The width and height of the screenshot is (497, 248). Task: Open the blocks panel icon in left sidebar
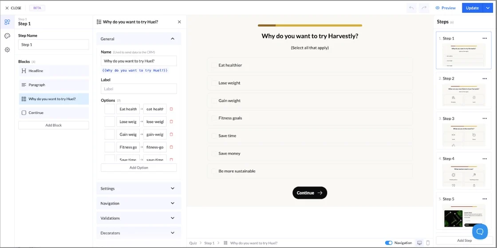coord(7,22)
